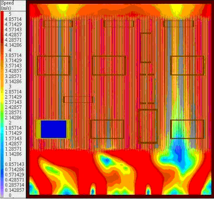Click the legend value 2.85714
This screenshot has height=199, width=214.
(13, 92)
